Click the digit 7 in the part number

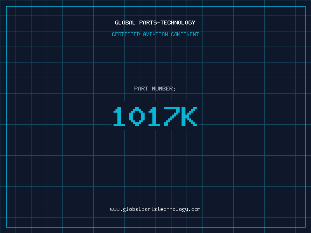[171, 116]
